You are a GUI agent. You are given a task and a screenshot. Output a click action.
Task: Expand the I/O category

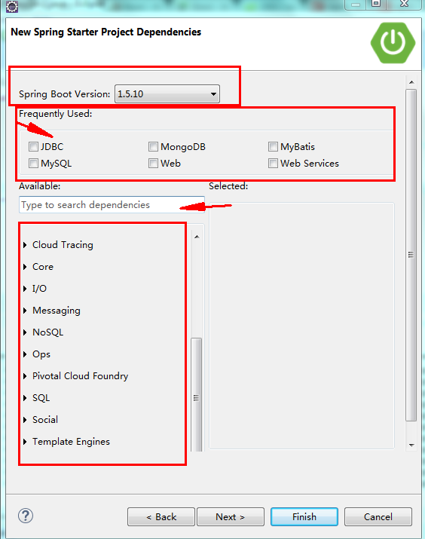pos(25,289)
